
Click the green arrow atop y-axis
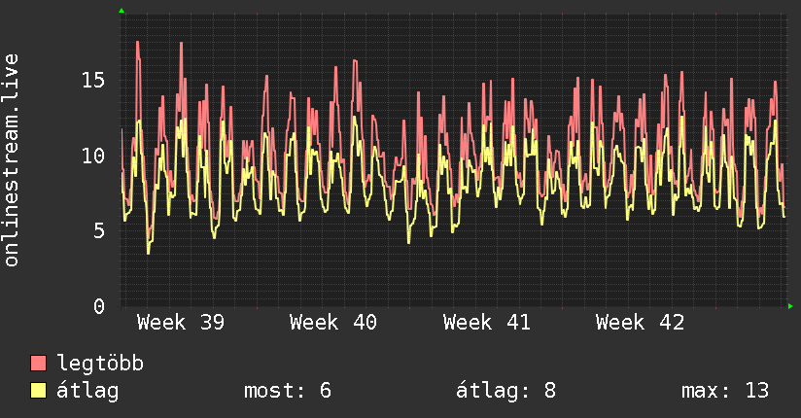coord(122,11)
